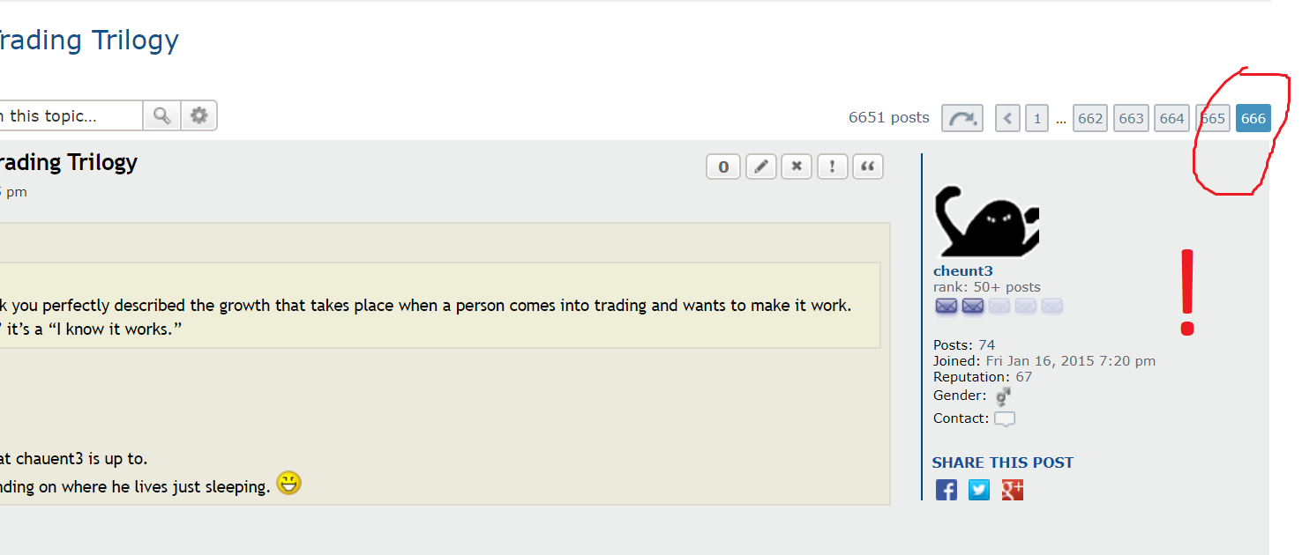The height and width of the screenshot is (555, 1302).
Task: Open page 662 in pagination
Action: point(1090,118)
